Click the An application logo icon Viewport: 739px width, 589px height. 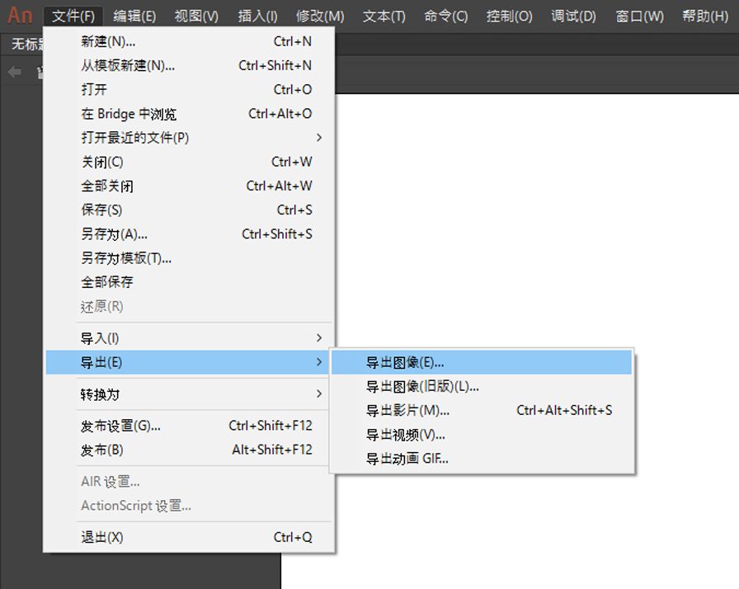click(20, 14)
